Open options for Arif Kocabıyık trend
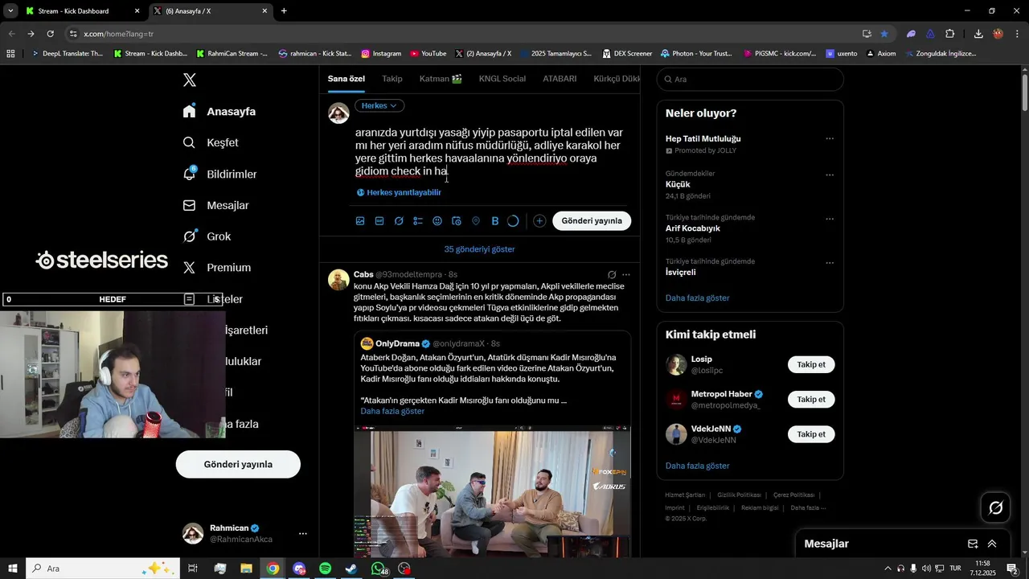Image resolution: width=1029 pixels, height=579 pixels. [x=830, y=219]
